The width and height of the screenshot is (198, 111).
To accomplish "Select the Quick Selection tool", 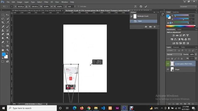I will (7, 18).
